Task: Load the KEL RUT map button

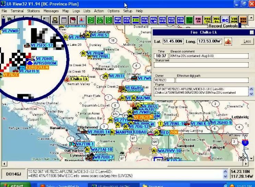Action: coord(171,20)
